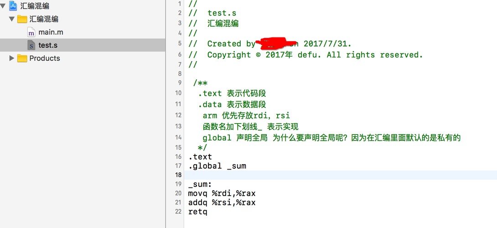The height and width of the screenshot is (228, 497).
Task: Click the main.m file icon
Action: (31, 32)
